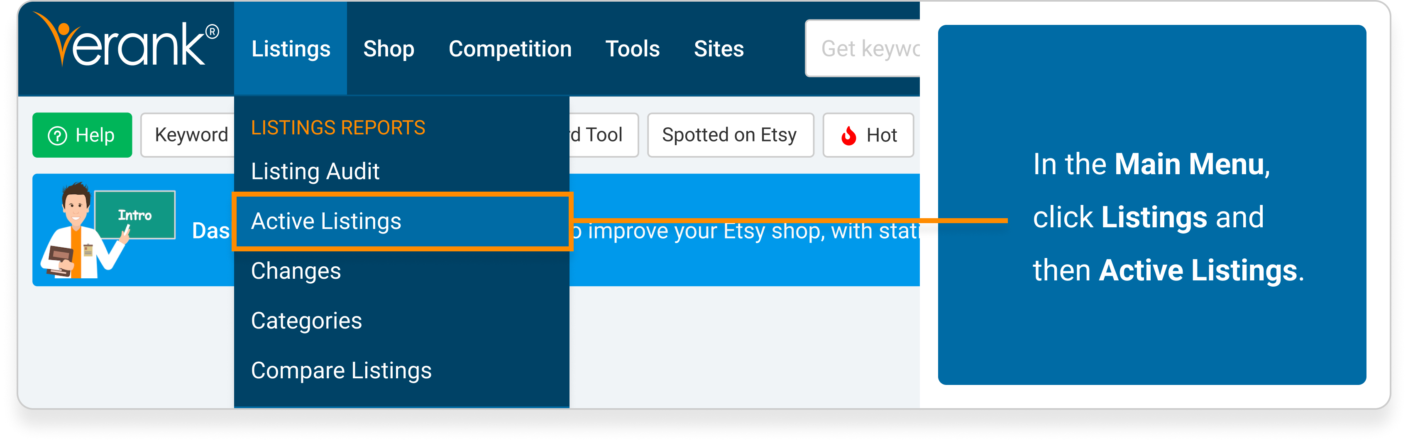Open the Sites menu

click(719, 49)
